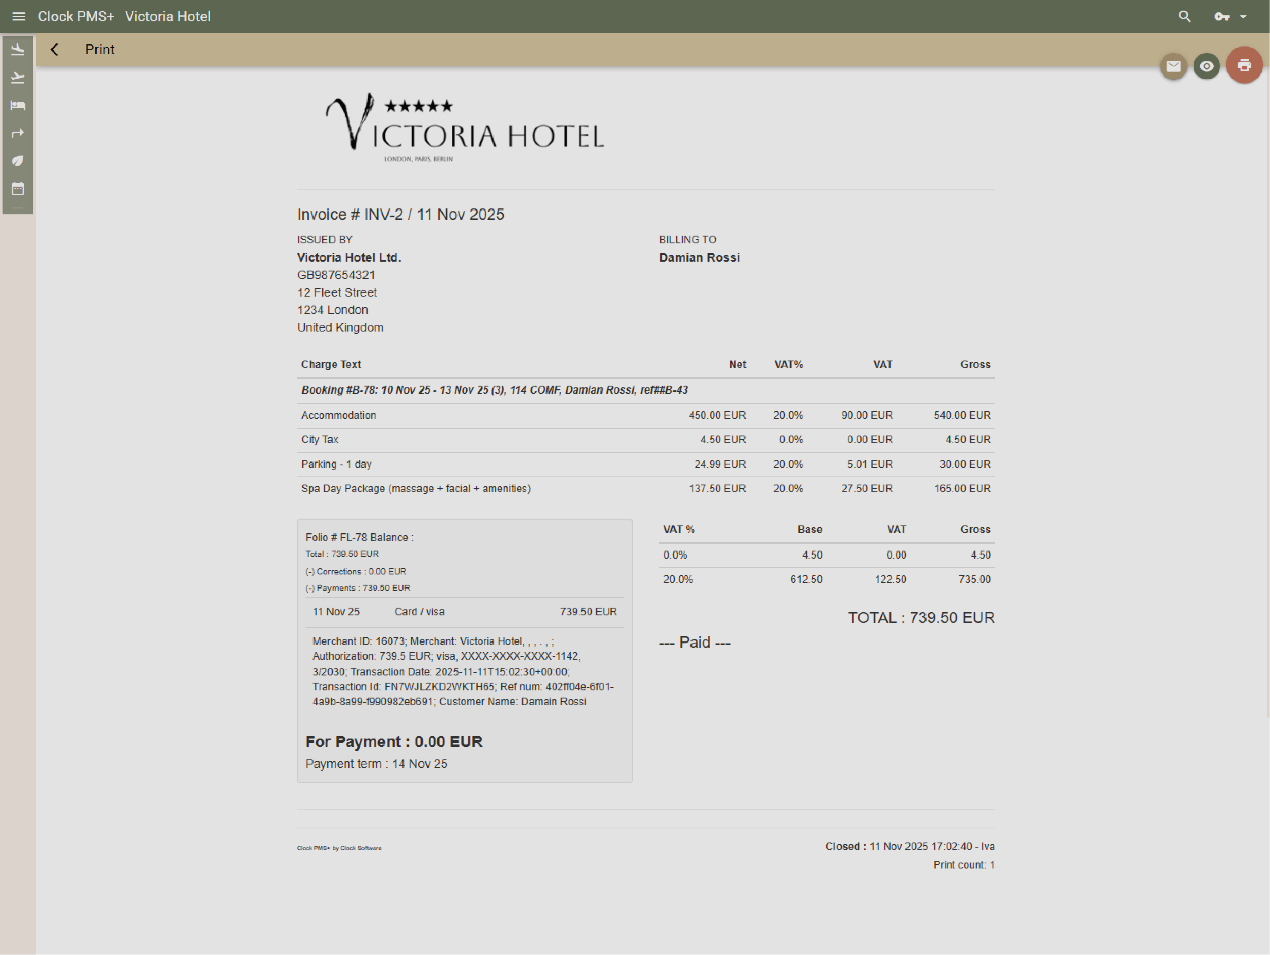
Task: Click the bed icon for in-house guests
Action: [x=18, y=105]
